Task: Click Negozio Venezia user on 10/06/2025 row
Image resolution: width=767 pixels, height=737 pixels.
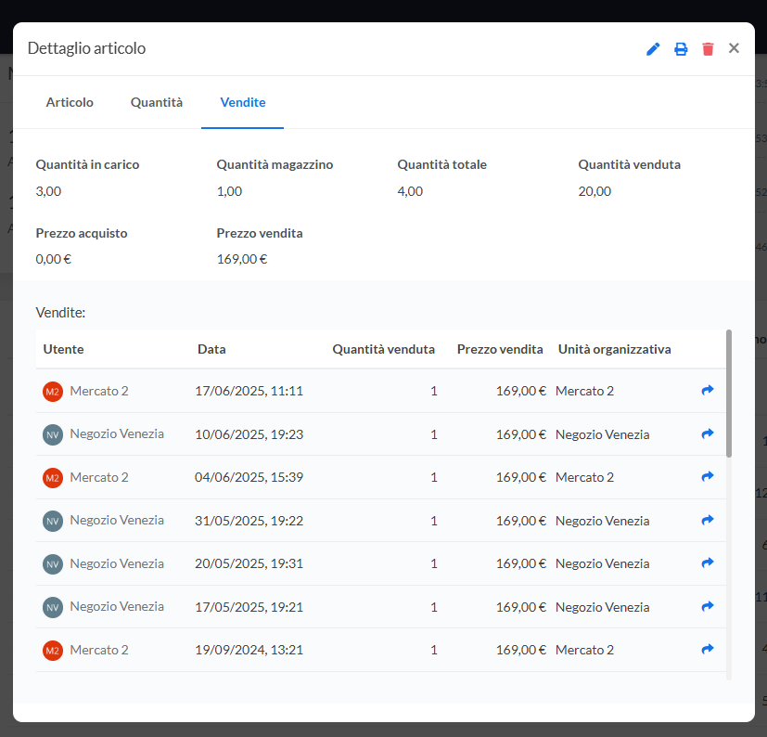Action: pos(116,433)
